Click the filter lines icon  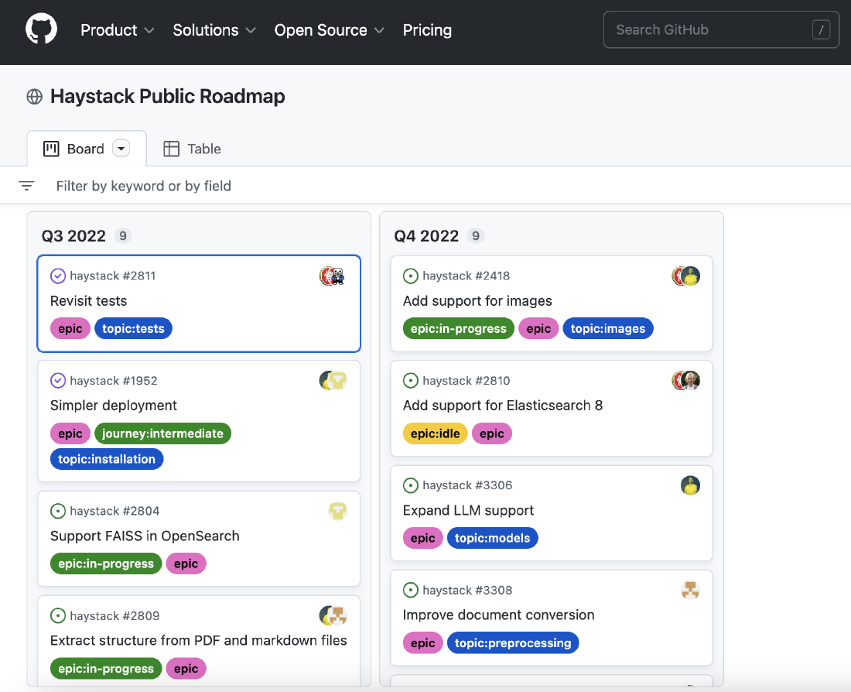26,186
